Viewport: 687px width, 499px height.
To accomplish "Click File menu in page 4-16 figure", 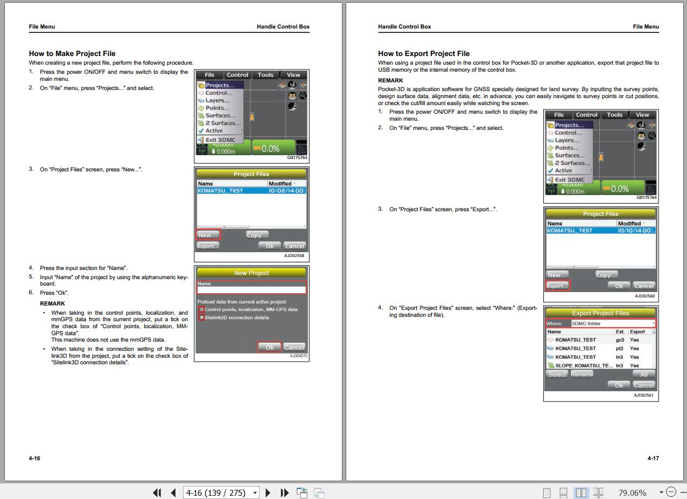I will 209,75.
